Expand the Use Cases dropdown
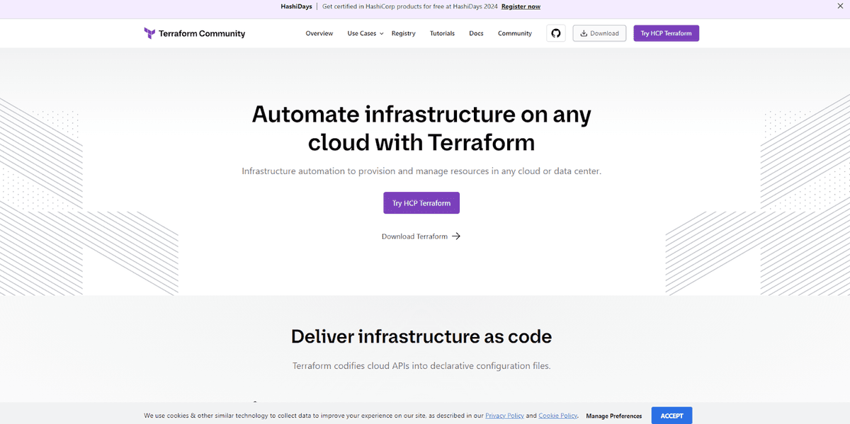Viewport: 850px width, 424px height. pos(365,33)
